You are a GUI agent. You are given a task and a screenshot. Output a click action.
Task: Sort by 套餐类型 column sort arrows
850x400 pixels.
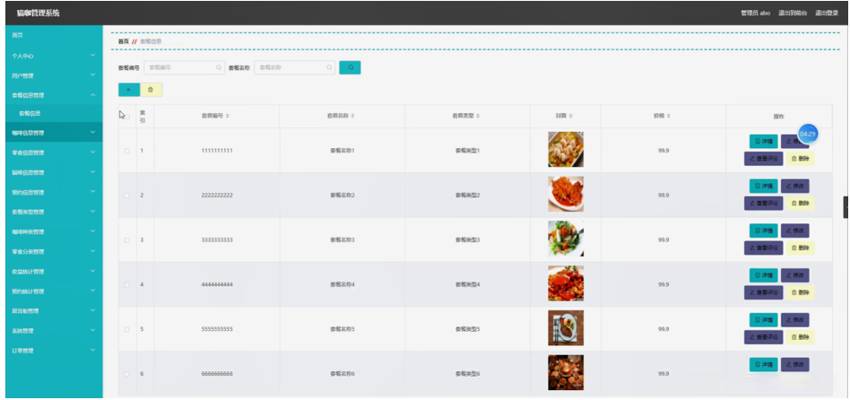click(478, 116)
